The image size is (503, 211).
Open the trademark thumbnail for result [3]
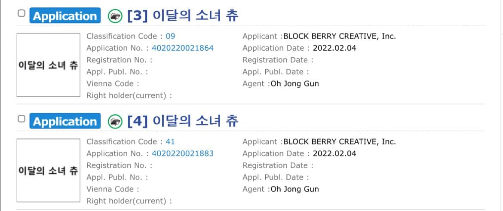tap(48, 65)
